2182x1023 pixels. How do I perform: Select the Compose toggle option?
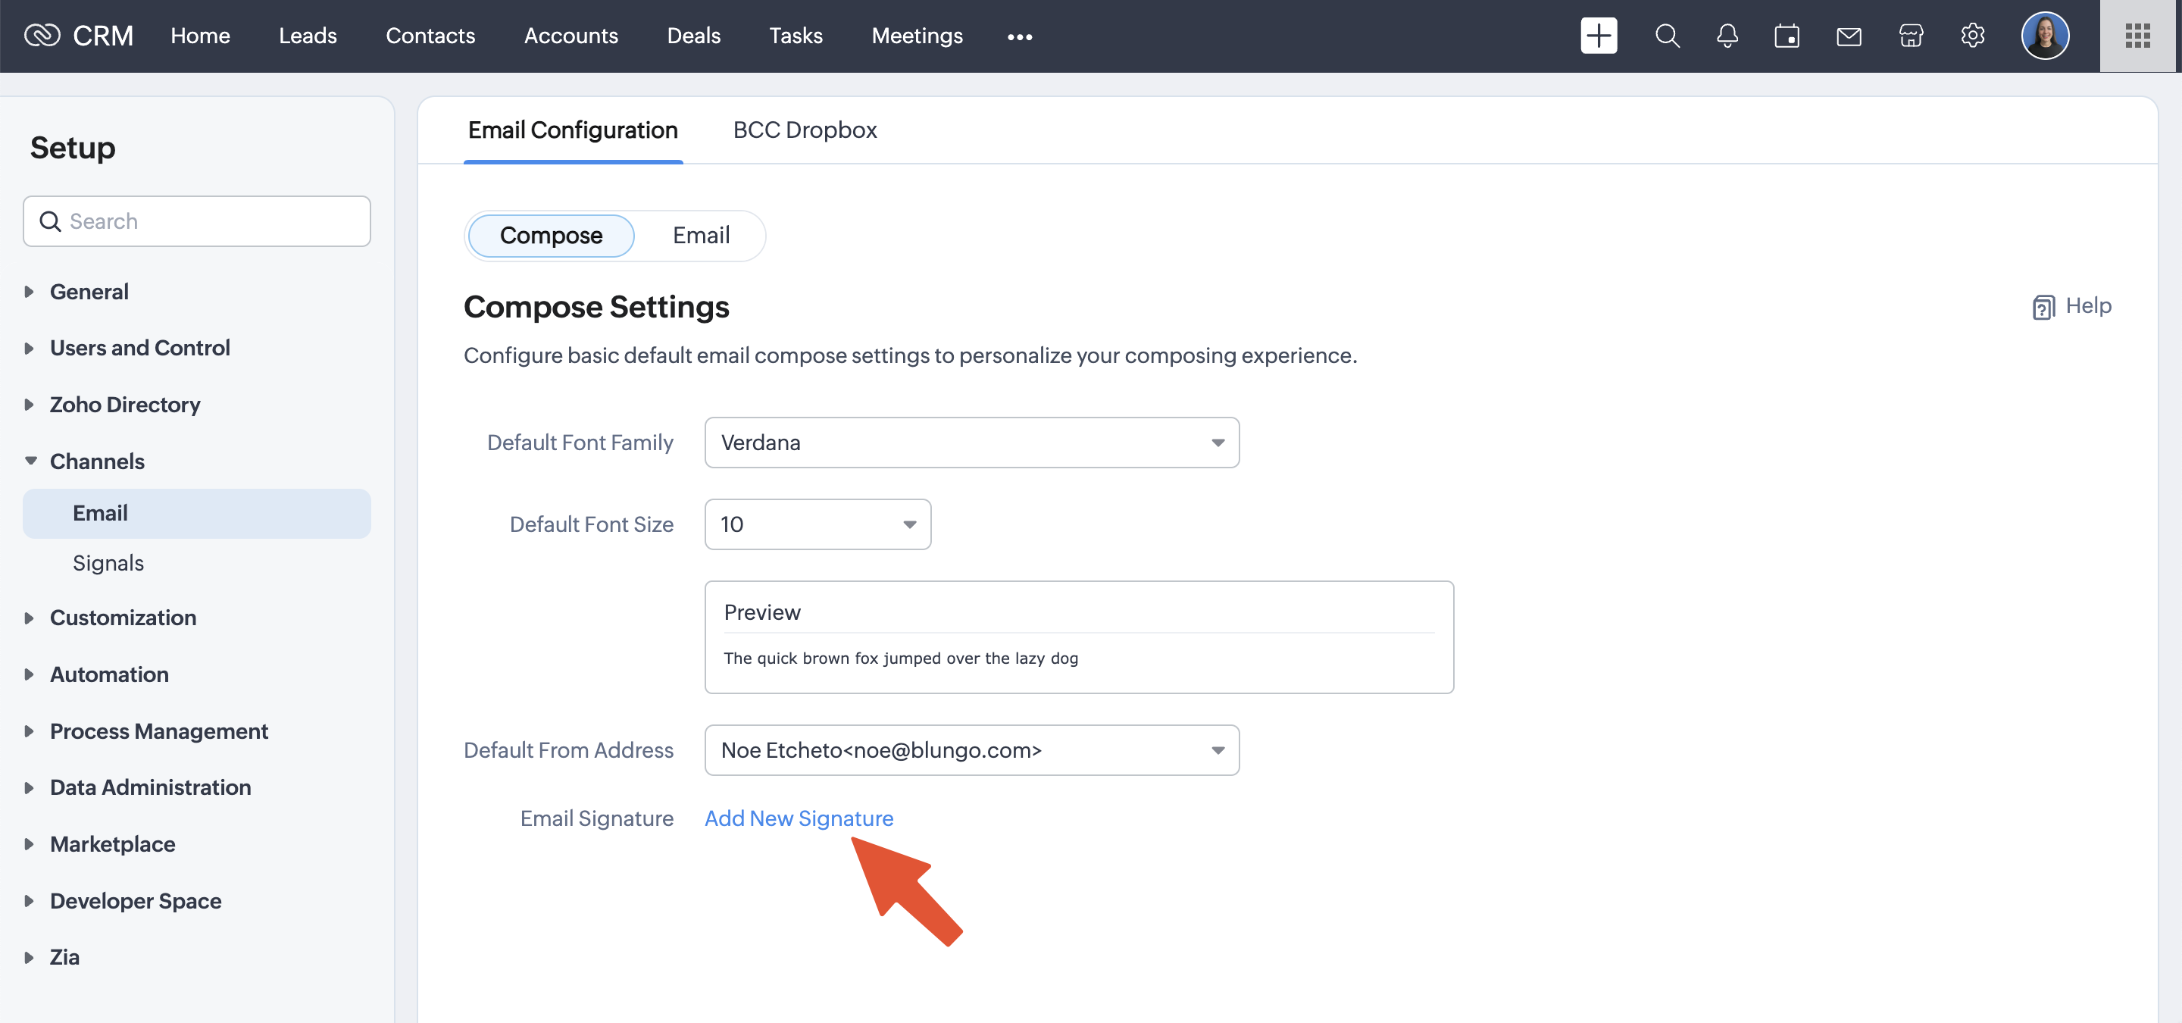click(x=551, y=236)
